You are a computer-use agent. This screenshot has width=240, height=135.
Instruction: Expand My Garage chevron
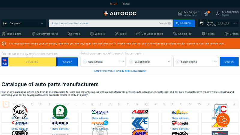[x=199, y=12]
